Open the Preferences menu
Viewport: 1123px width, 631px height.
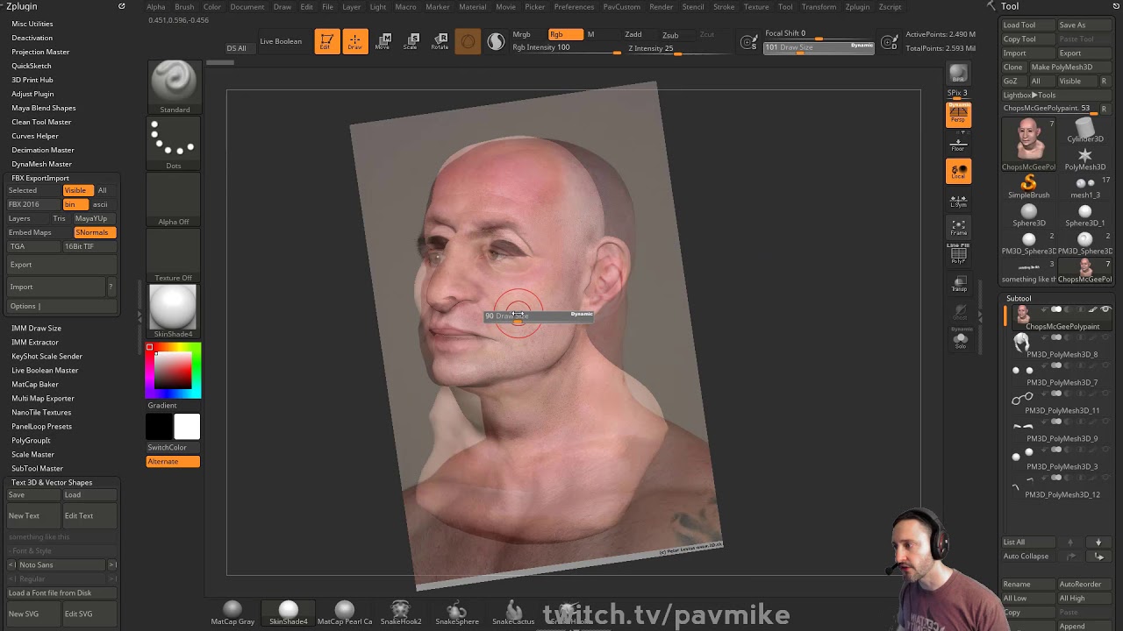(574, 7)
